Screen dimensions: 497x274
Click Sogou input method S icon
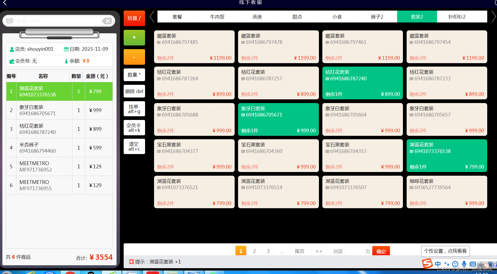pyautogui.click(x=427, y=263)
